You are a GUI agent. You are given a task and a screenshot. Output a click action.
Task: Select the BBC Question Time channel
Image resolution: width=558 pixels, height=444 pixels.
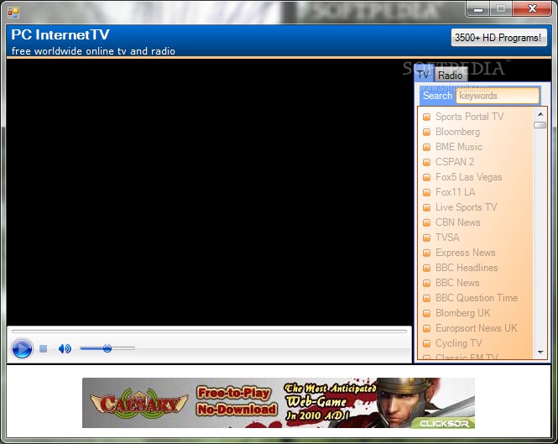477,298
